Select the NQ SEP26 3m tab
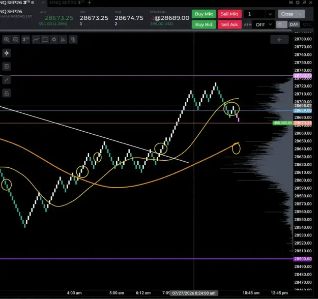 [15, 3]
